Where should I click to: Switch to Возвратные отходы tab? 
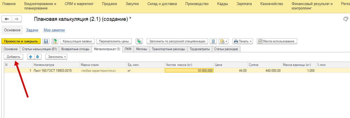tap(75, 49)
